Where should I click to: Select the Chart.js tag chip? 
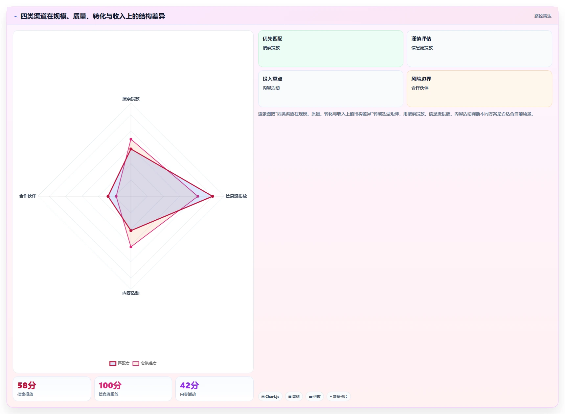click(x=270, y=397)
